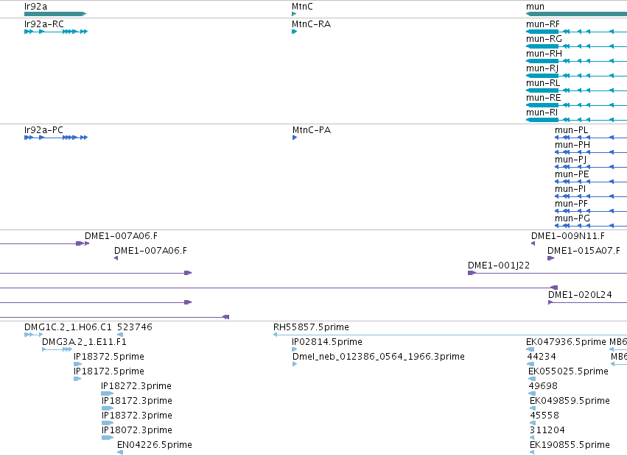Open feature 45558
Image resolution: width=627 pixels, height=456 pixels.
tap(533, 423)
